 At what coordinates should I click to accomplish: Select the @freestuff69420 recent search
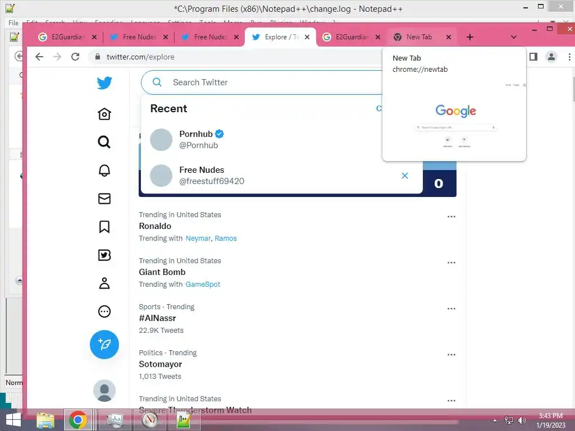(x=282, y=176)
